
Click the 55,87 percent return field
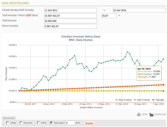point(109,15)
